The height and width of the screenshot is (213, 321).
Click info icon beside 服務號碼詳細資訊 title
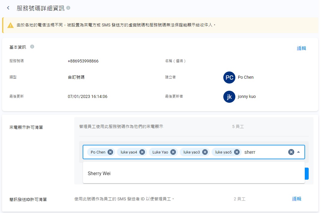pyautogui.click(x=69, y=8)
